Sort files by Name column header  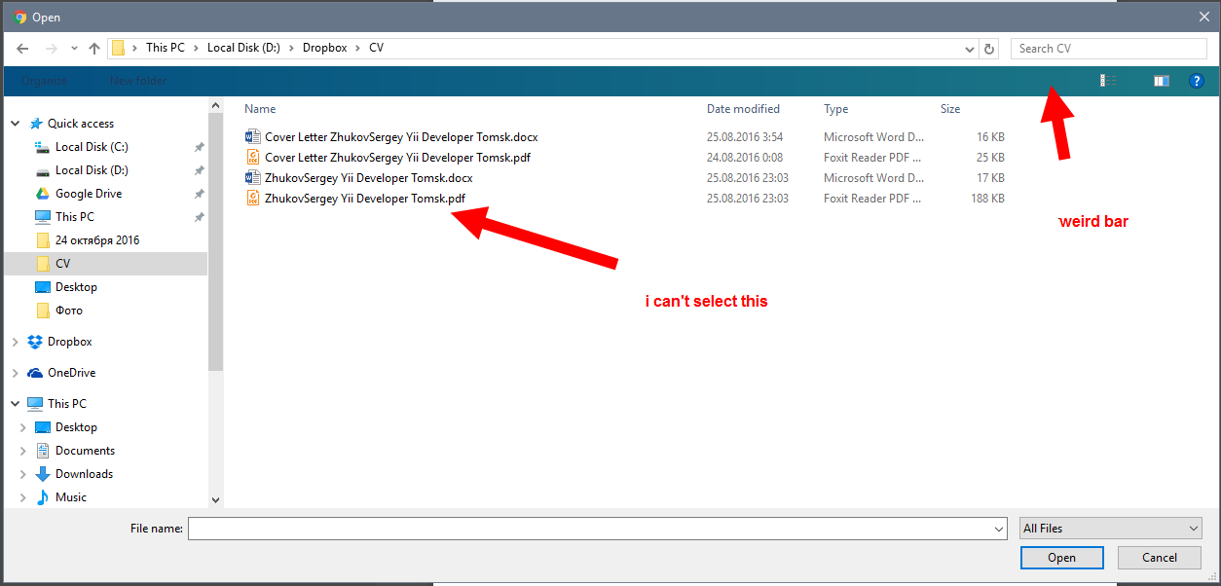260,109
